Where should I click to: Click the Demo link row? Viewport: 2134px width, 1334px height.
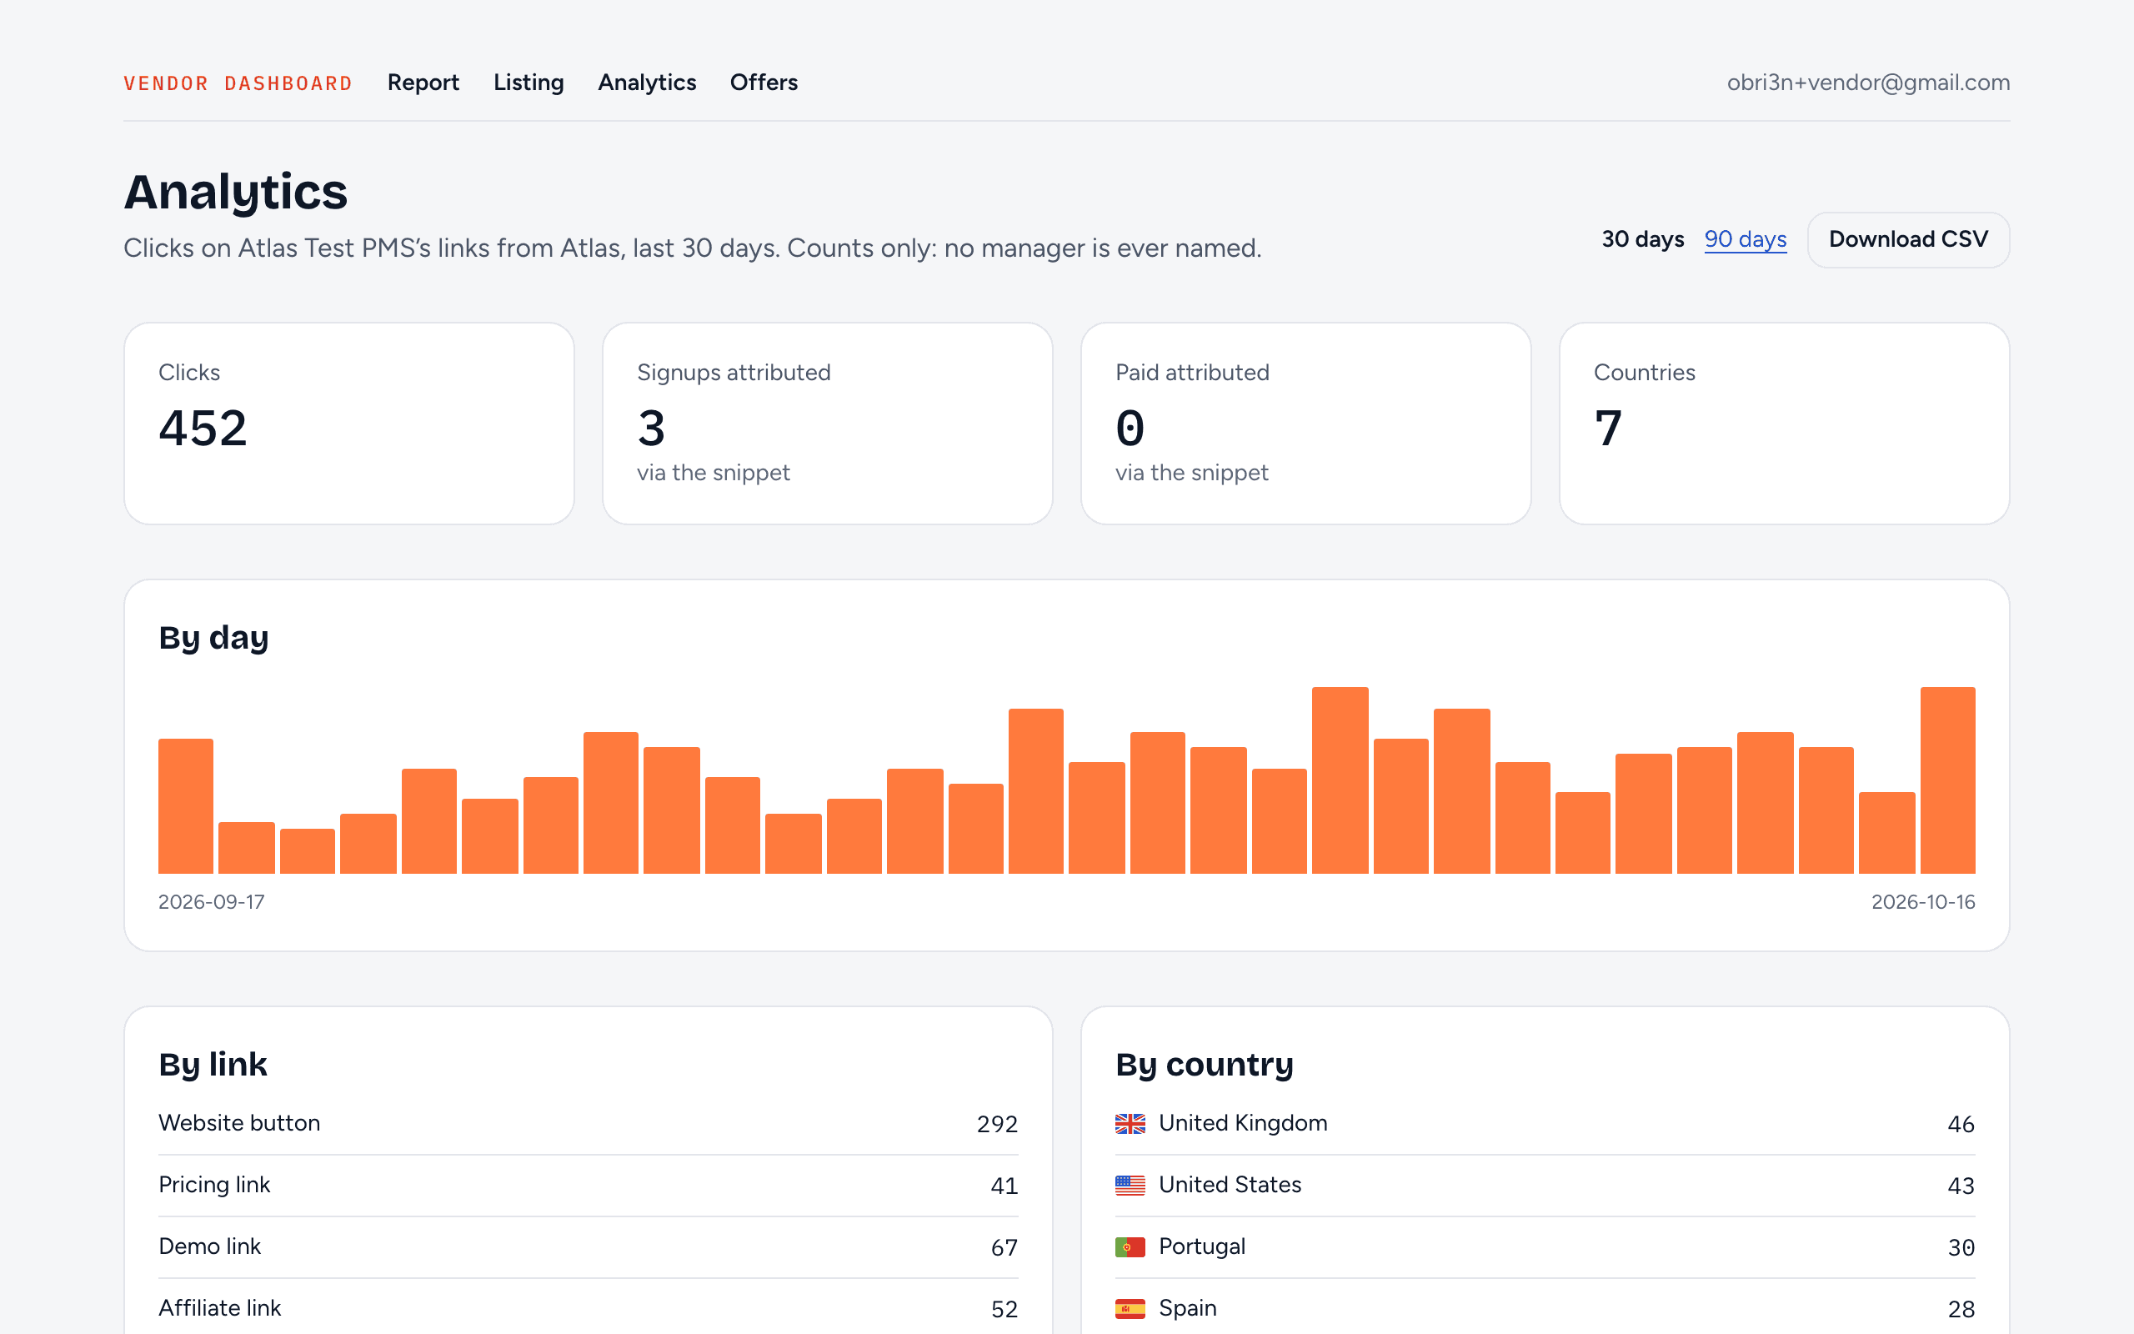[x=589, y=1247]
